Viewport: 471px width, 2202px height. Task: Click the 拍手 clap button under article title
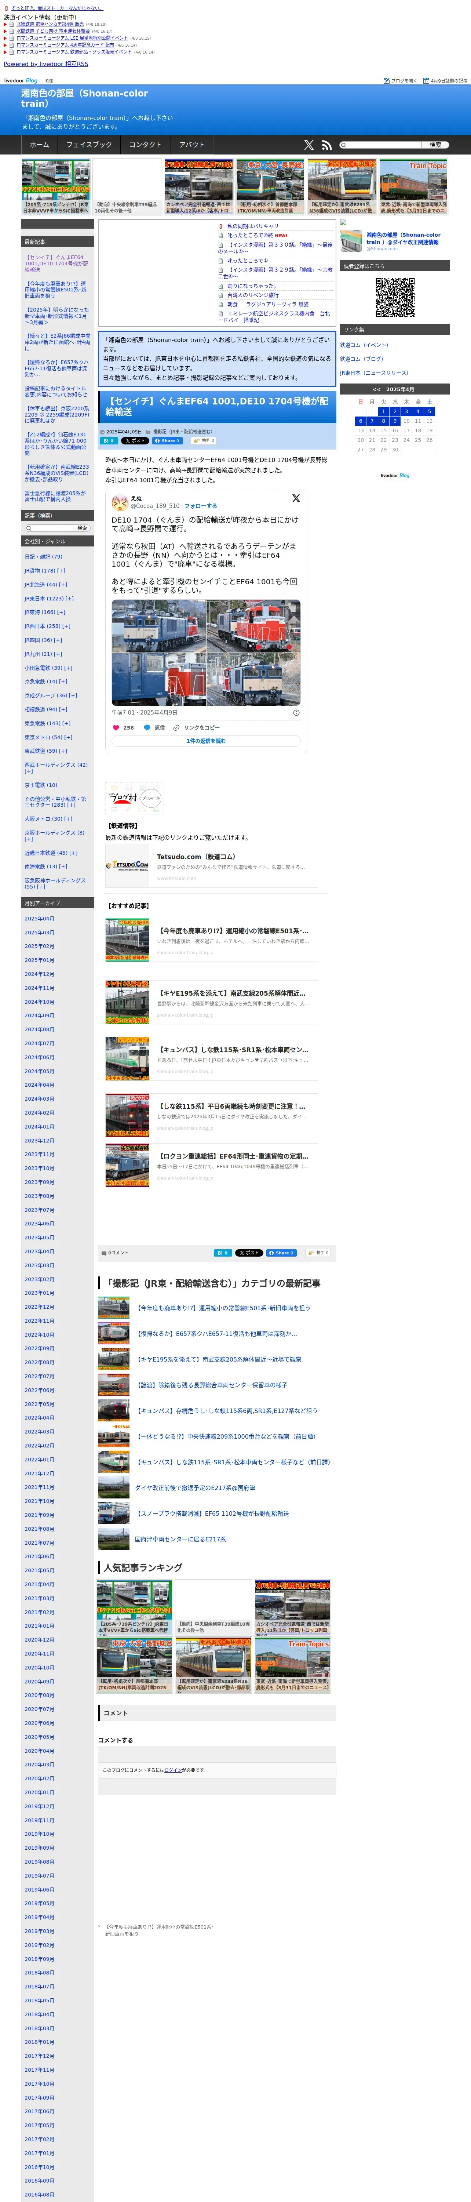point(204,441)
